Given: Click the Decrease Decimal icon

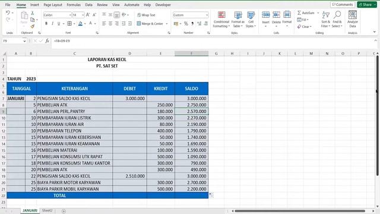Looking at the screenshot, I should (206, 24).
